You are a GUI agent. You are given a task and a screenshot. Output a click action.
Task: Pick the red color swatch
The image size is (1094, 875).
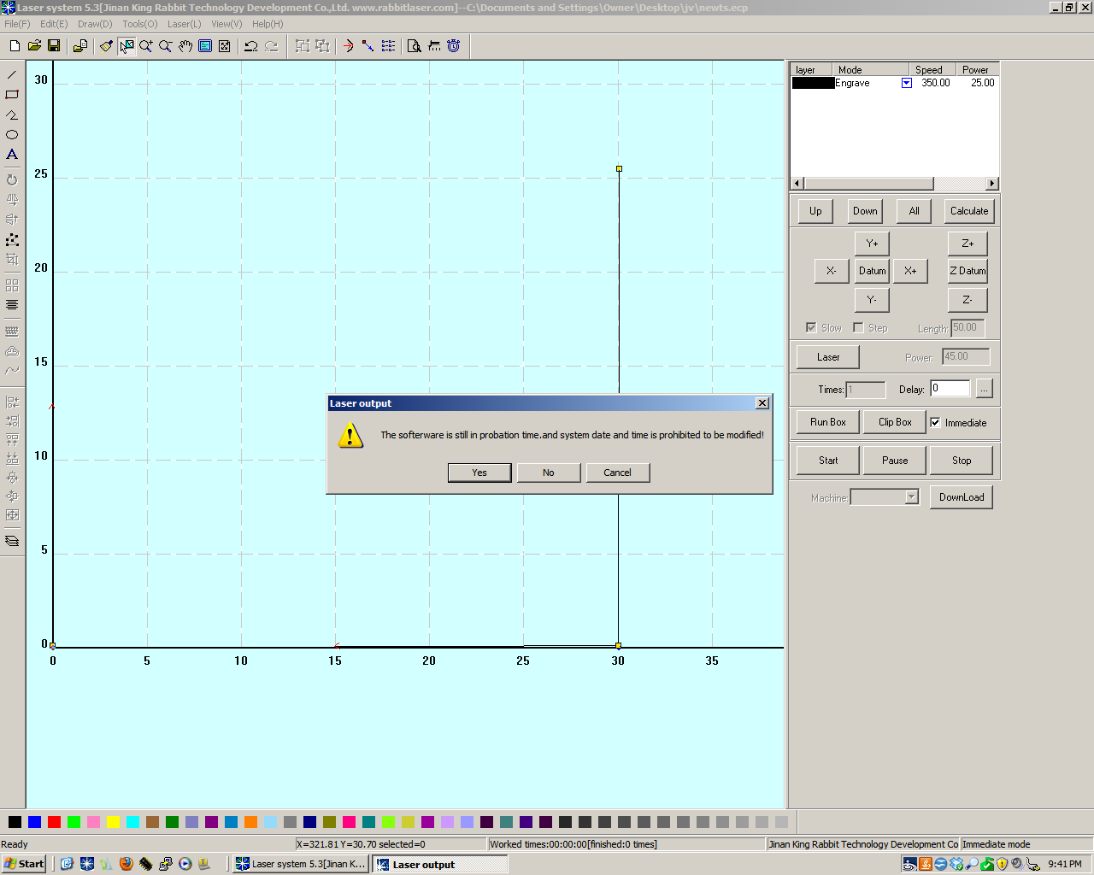pyautogui.click(x=54, y=822)
